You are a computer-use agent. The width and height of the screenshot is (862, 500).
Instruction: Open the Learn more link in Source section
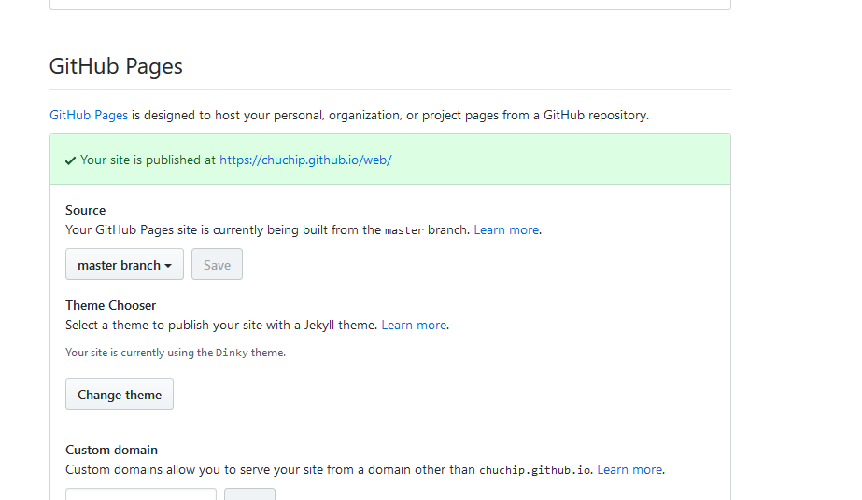pyautogui.click(x=506, y=230)
